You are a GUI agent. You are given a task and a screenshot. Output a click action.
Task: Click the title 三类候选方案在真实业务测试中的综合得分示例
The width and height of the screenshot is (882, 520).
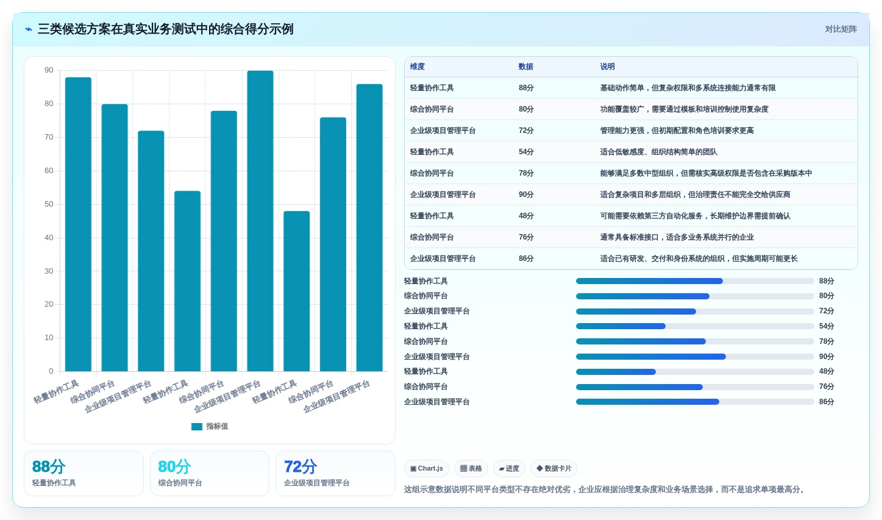point(166,29)
